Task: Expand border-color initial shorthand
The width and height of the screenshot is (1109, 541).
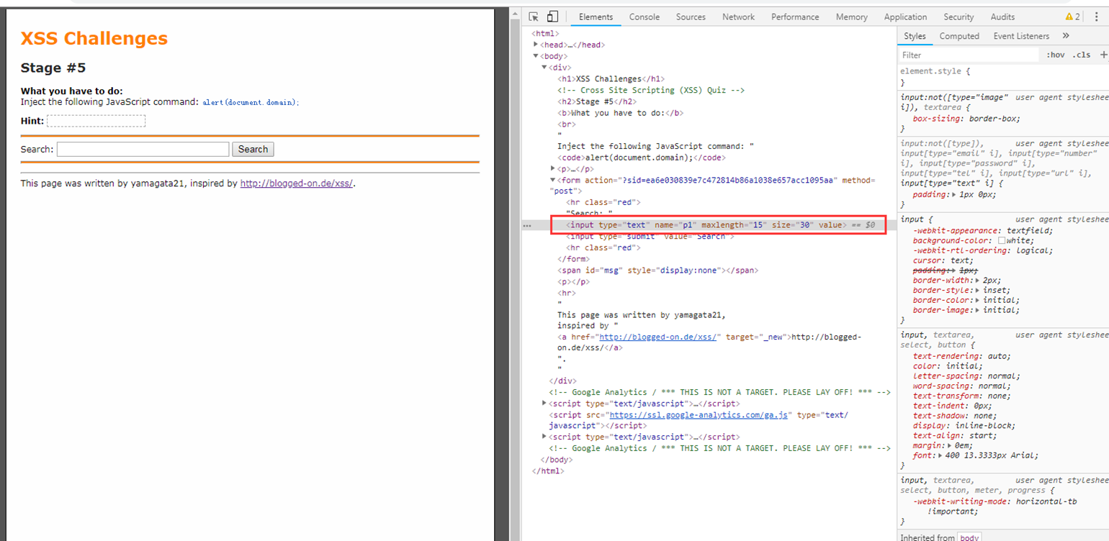Action: (977, 300)
